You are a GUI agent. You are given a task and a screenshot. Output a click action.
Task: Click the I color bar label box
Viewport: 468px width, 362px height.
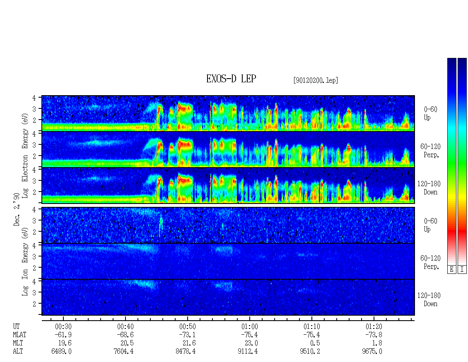(x=462, y=269)
